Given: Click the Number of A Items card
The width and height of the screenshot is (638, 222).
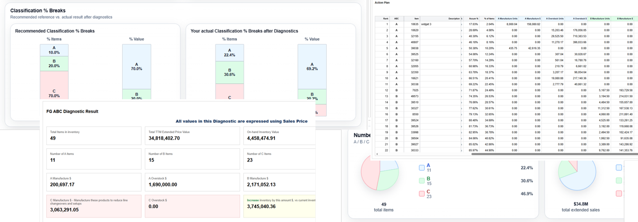Looking at the screenshot, I should [x=94, y=159].
